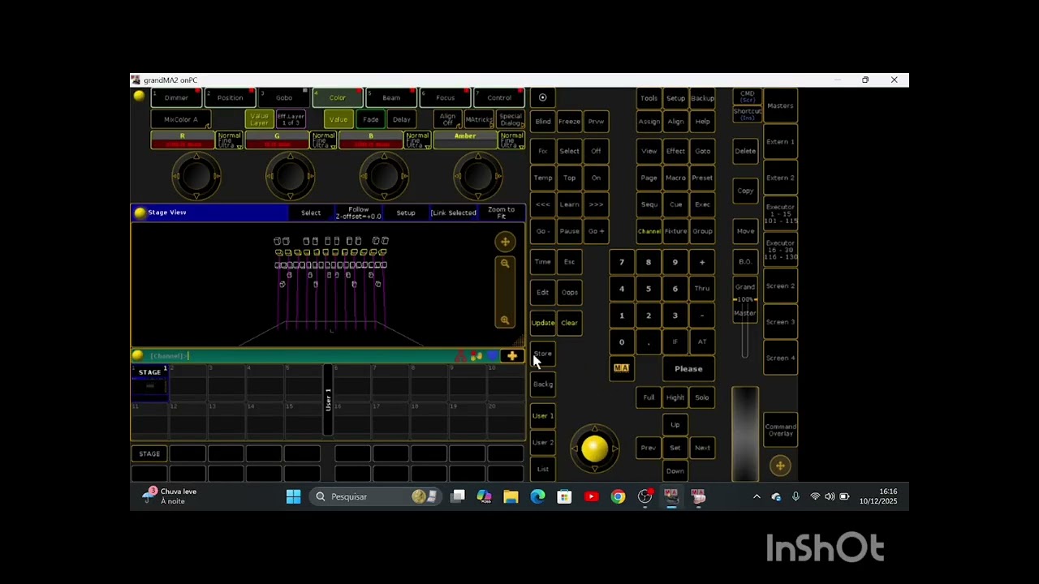
Task: Select the STAGE view pool item
Action: click(149, 382)
